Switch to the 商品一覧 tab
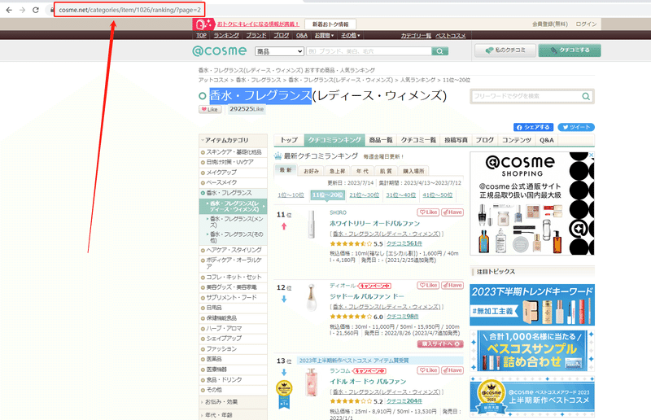This screenshot has height=420, width=651. (x=381, y=140)
